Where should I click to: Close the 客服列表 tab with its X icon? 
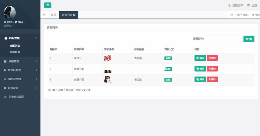tap(74, 15)
